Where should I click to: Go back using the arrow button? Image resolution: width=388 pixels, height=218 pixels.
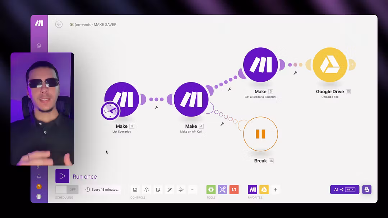(59, 24)
